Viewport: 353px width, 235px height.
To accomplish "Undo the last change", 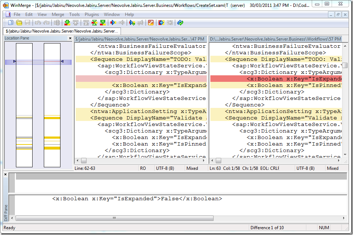I will point(38,23).
